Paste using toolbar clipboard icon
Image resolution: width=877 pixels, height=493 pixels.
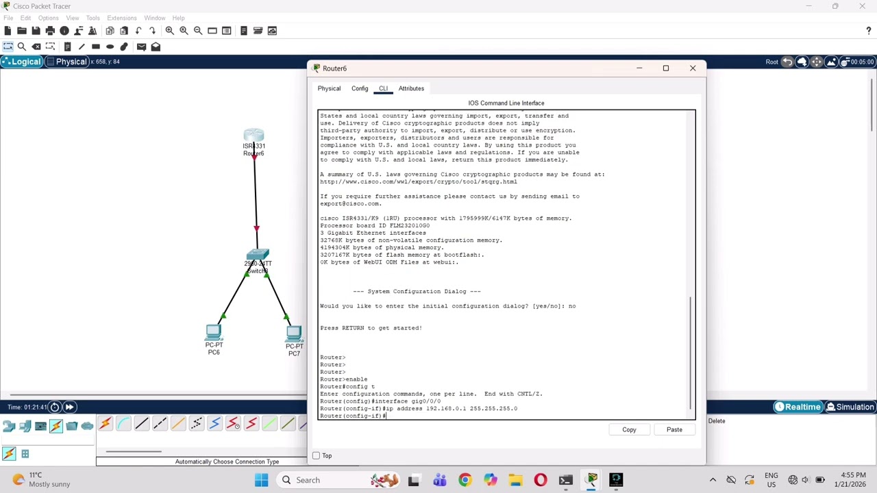pos(124,31)
